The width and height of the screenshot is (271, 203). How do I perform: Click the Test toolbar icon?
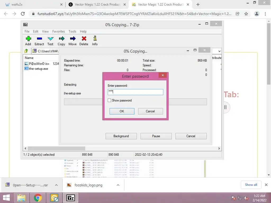click(51, 39)
